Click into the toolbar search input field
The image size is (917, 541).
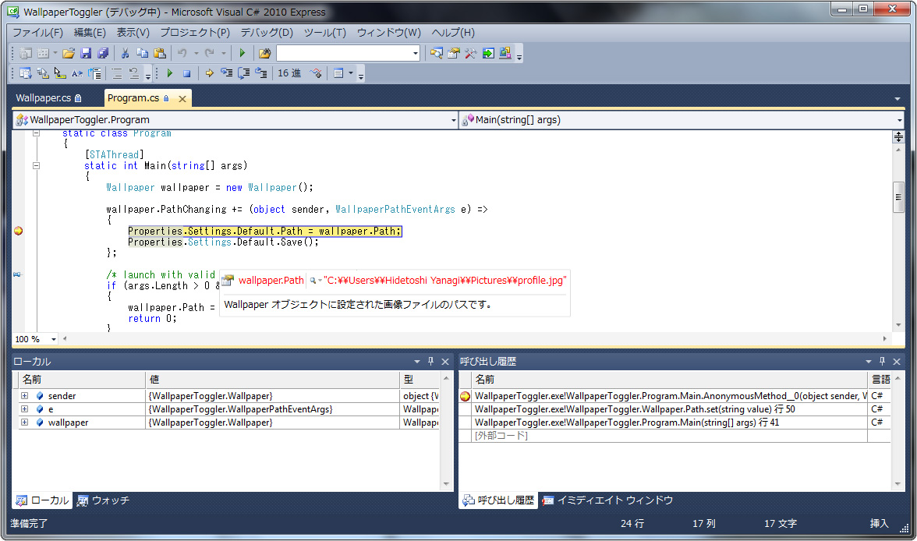click(x=344, y=53)
